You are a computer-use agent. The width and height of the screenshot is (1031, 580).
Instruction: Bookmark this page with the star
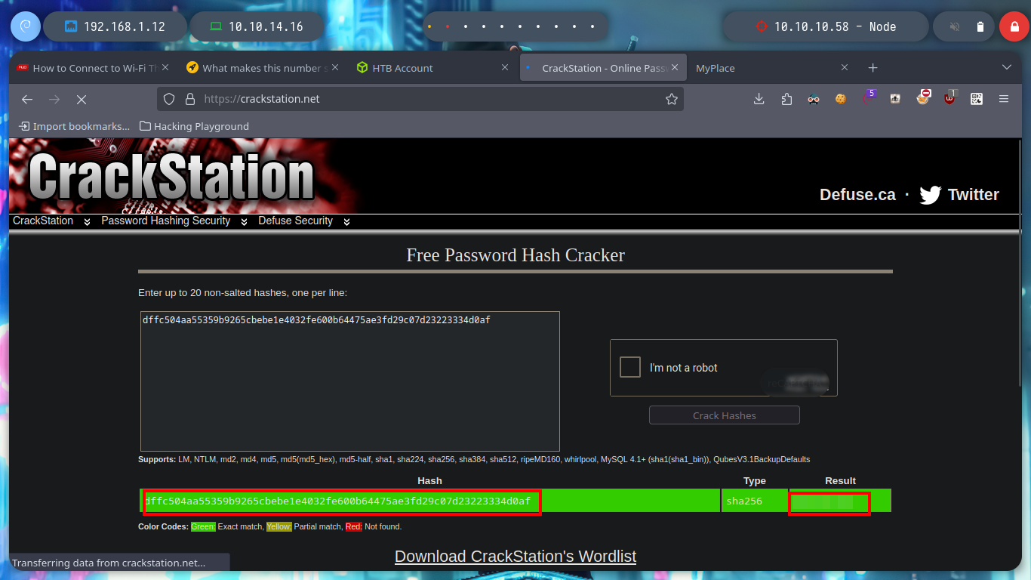pyautogui.click(x=671, y=99)
